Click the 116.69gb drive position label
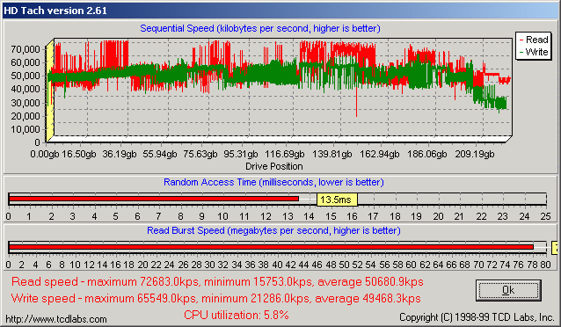 (284, 154)
